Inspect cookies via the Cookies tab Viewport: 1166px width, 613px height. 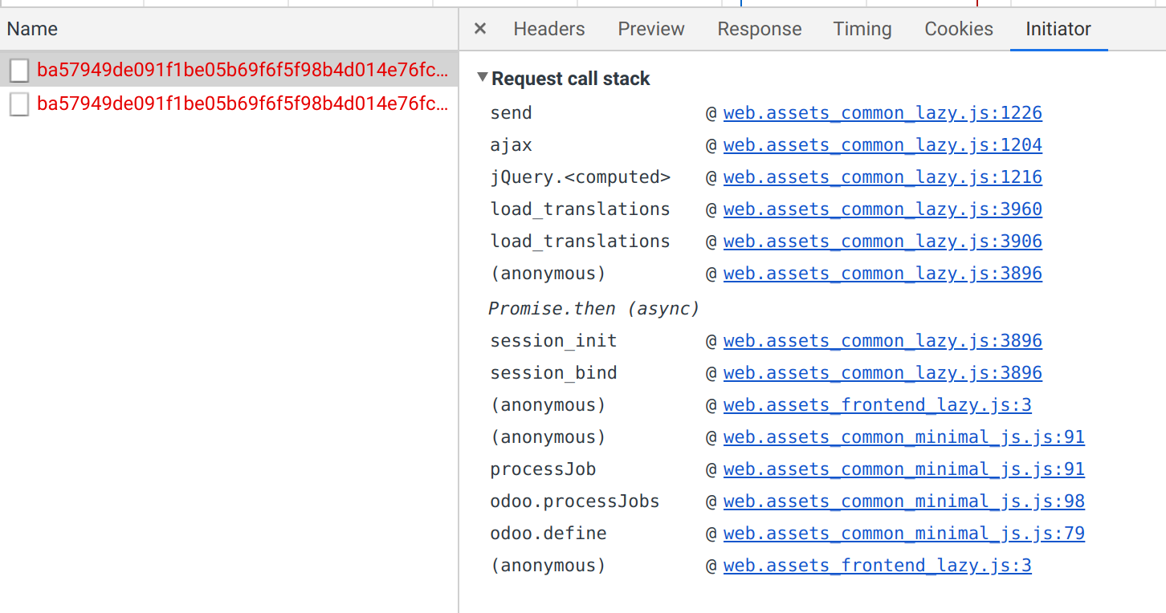pos(958,28)
